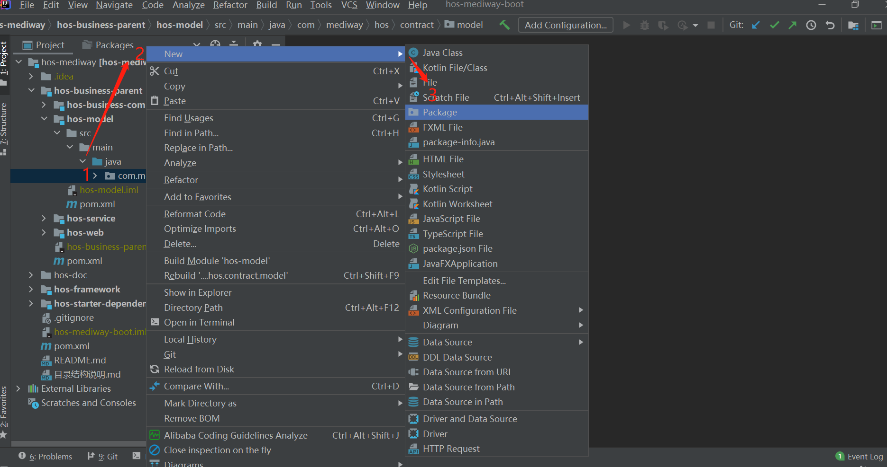The height and width of the screenshot is (467, 887).
Task: Open the XML Configuration File submenu
Action: click(497, 310)
